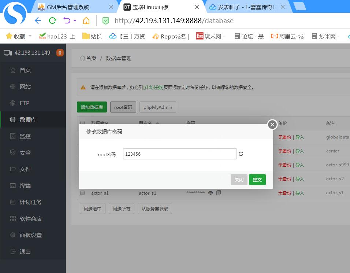This screenshot has height=273, width=350.
Task: Open the undo history dropdown arrow
Action: [x=75, y=21]
